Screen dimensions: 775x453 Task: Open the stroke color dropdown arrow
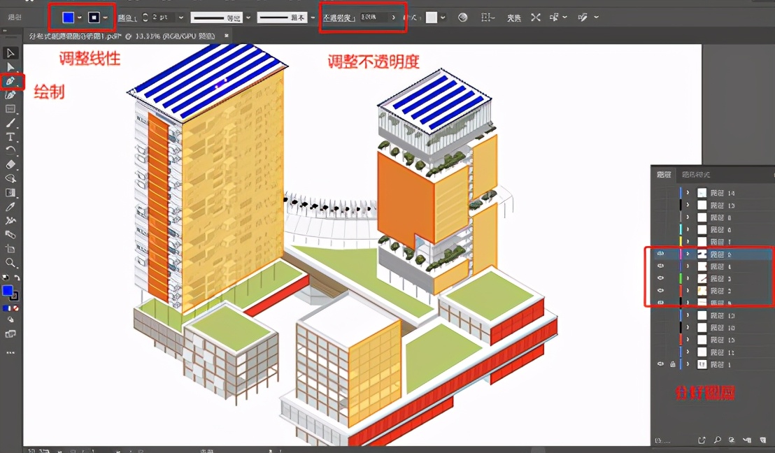pos(106,17)
